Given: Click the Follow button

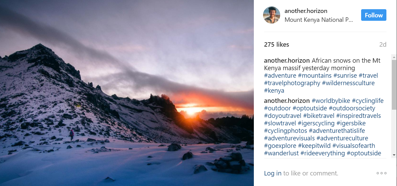Looking at the screenshot, I should pyautogui.click(x=373, y=15).
